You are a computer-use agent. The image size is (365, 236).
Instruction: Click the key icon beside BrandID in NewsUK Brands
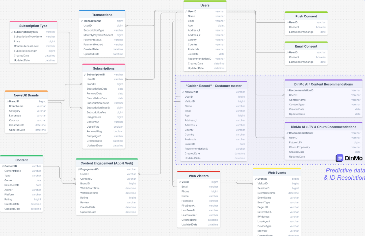click(x=8, y=101)
